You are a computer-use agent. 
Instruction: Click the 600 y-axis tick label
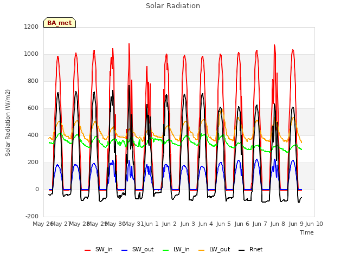point(33,108)
